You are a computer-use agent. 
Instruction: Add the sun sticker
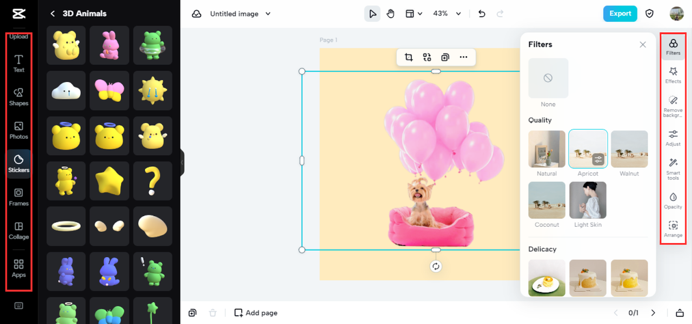[152, 91]
